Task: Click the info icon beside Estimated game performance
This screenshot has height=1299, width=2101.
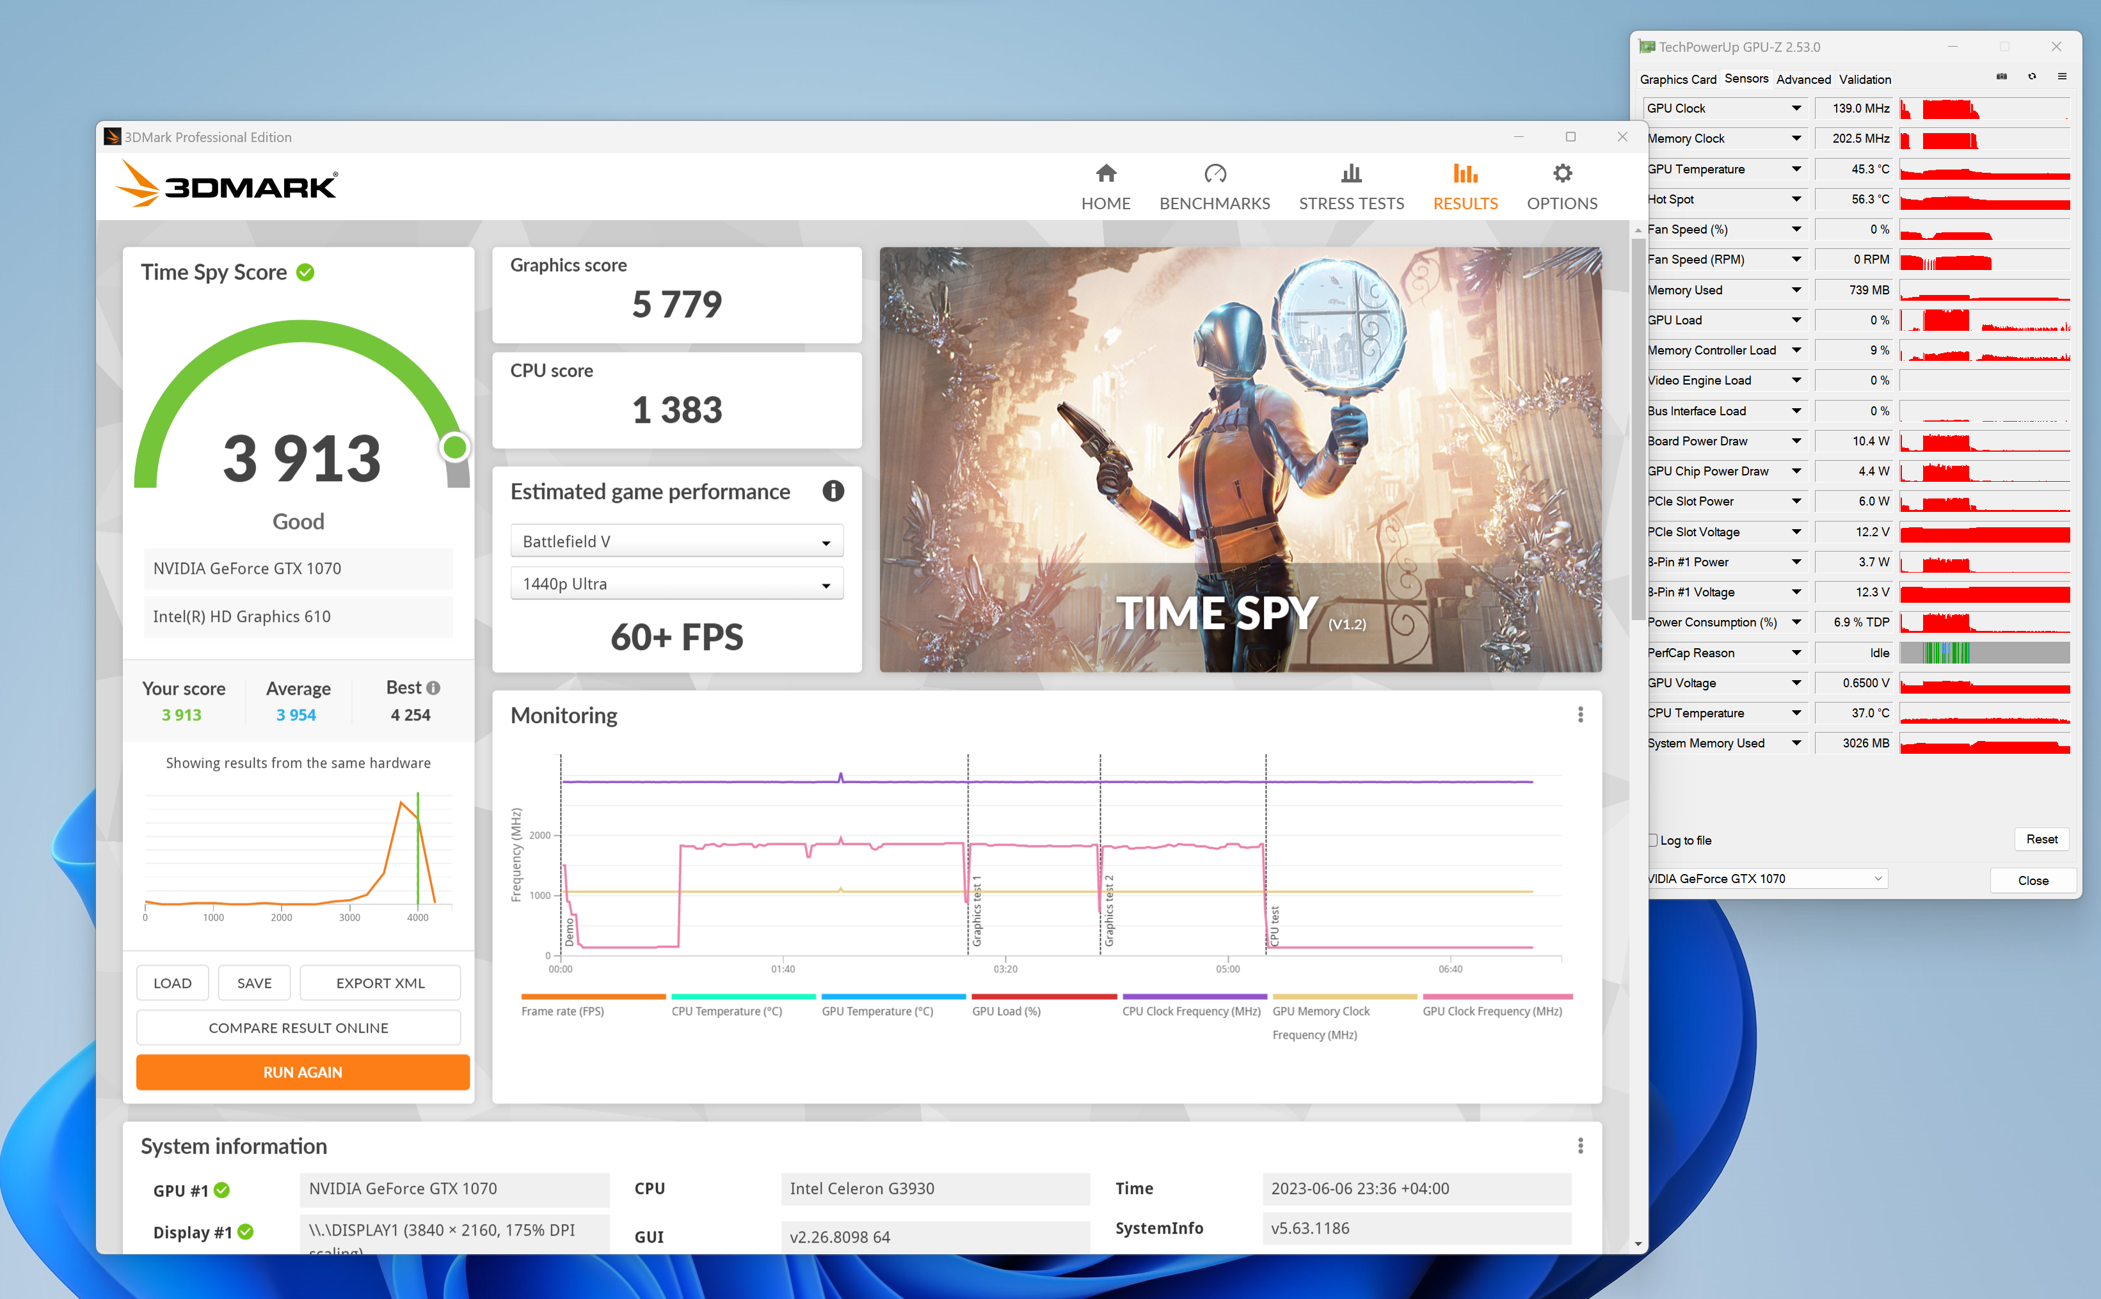Action: pyautogui.click(x=833, y=491)
